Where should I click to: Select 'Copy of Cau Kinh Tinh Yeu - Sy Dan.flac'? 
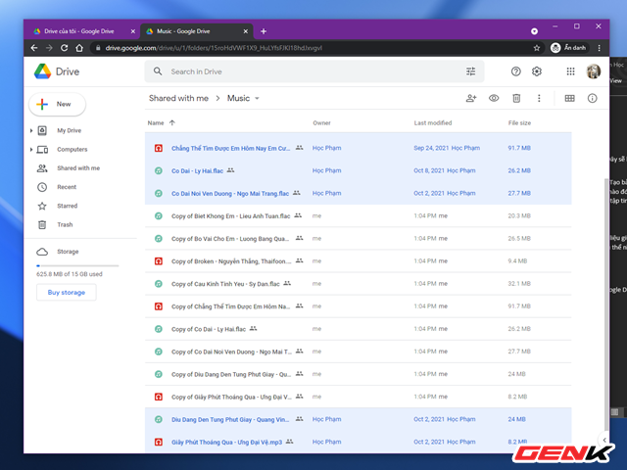(358, 284)
